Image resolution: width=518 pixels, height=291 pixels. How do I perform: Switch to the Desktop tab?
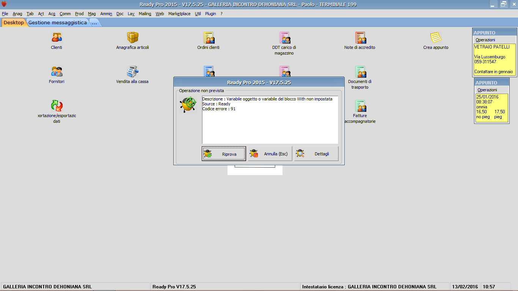click(x=14, y=23)
